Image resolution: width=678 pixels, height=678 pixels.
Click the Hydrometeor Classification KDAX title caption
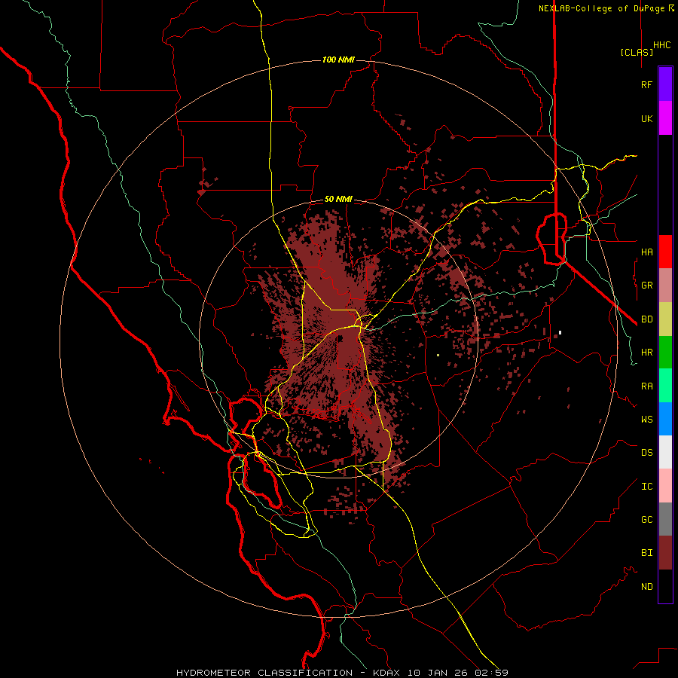(x=342, y=673)
